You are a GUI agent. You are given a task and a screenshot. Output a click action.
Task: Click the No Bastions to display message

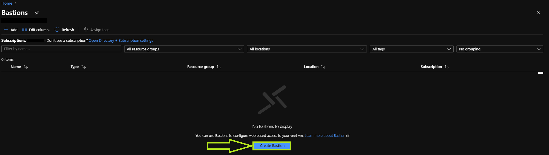click(x=272, y=126)
